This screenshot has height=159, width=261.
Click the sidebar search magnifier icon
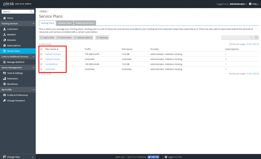pyautogui.click(x=31, y=12)
